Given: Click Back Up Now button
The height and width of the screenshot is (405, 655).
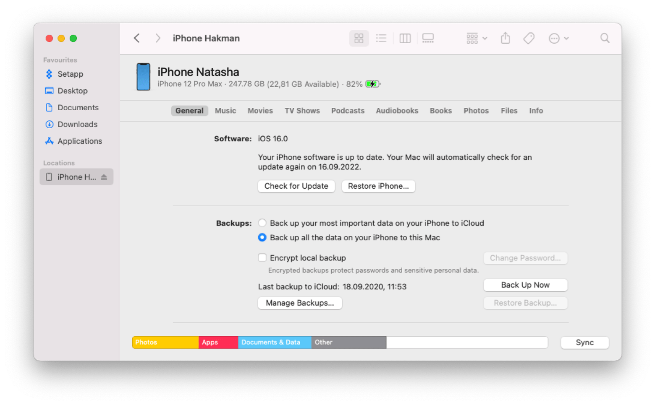Looking at the screenshot, I should click(x=525, y=285).
